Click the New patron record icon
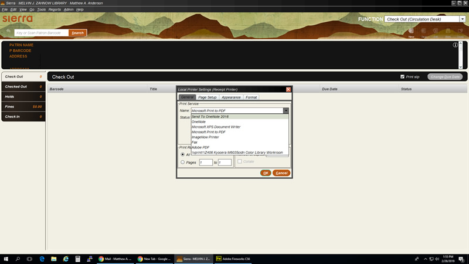This screenshot has width=469, height=264. 412,31
